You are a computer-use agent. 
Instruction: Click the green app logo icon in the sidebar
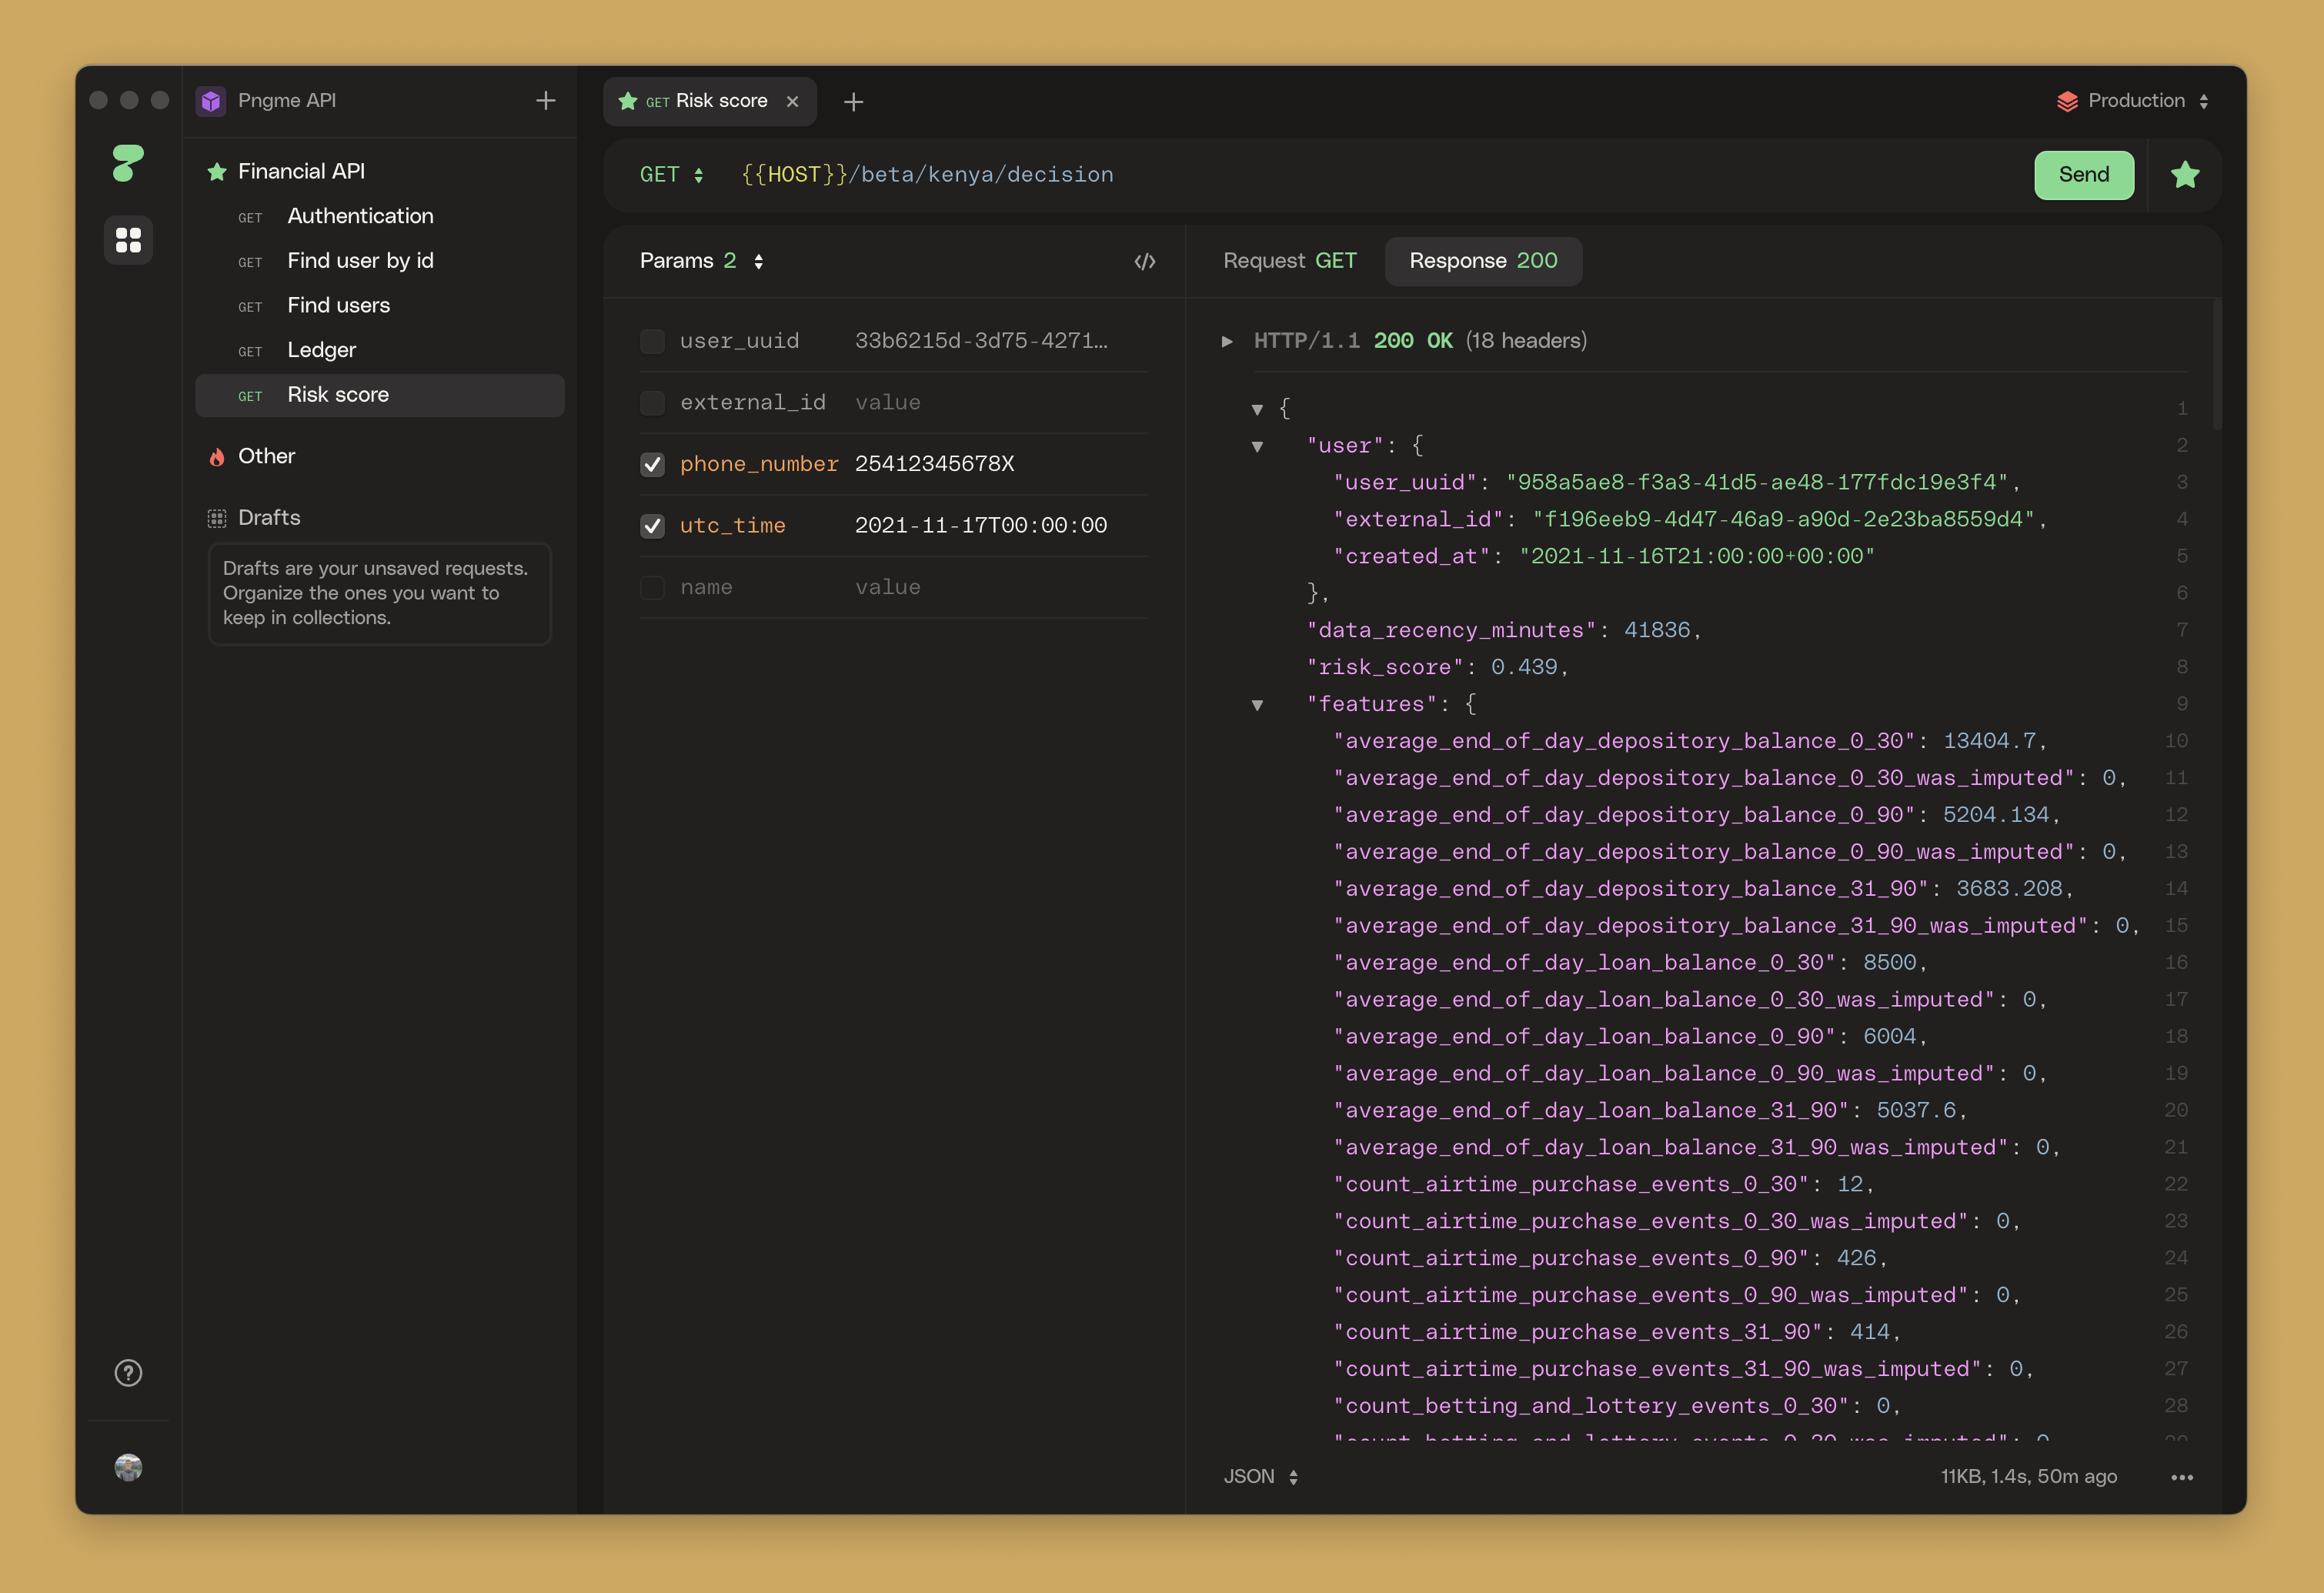click(x=128, y=163)
